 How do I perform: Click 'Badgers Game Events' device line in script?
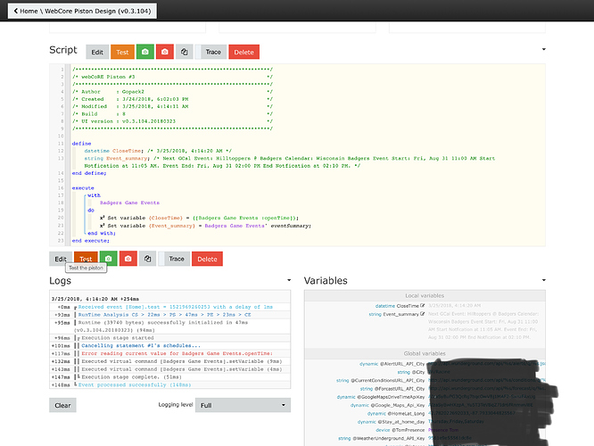tap(129, 202)
